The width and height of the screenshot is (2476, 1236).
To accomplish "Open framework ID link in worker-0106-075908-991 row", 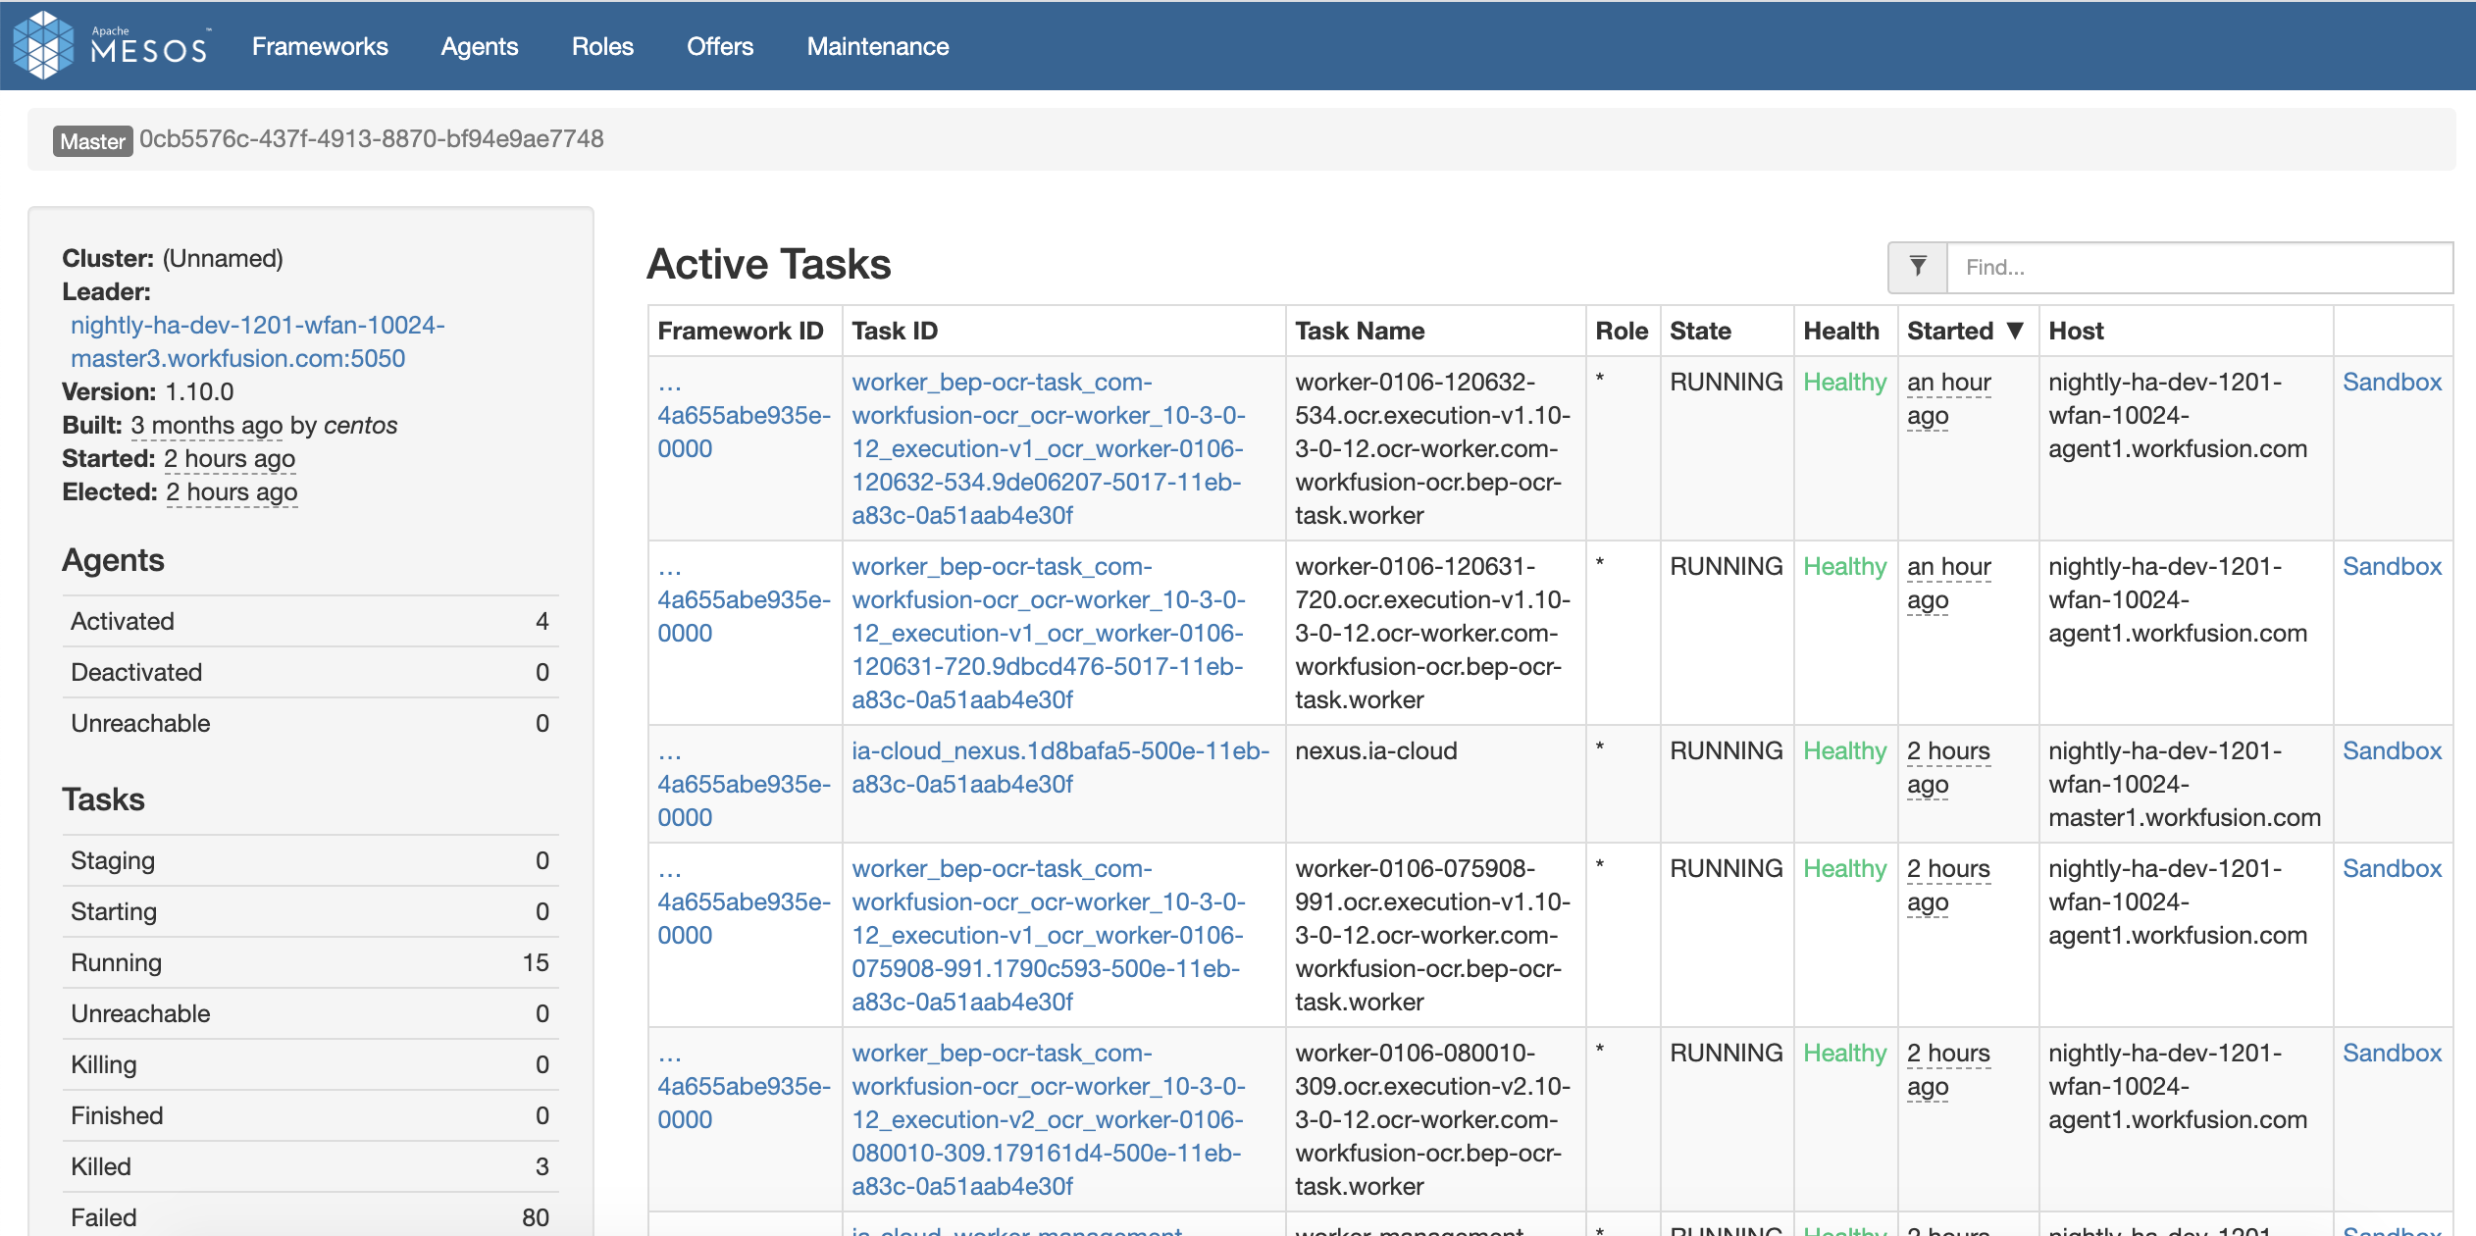I will click(x=744, y=901).
